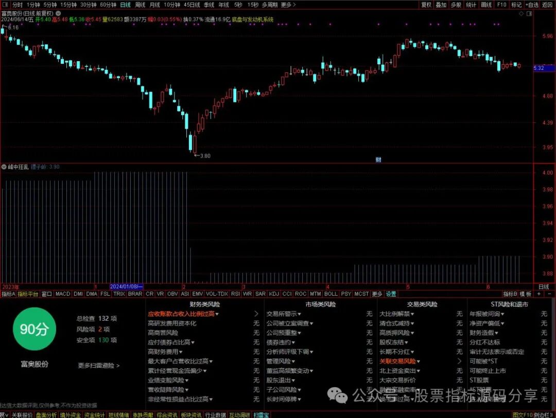Toggle the 峰中狂乱 indicator circle icon

4,167
